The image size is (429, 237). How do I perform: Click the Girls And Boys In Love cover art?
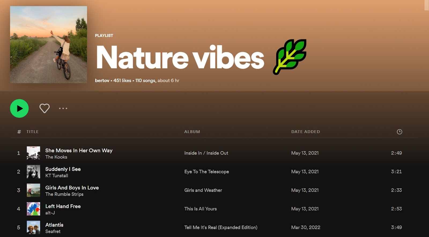tap(34, 190)
